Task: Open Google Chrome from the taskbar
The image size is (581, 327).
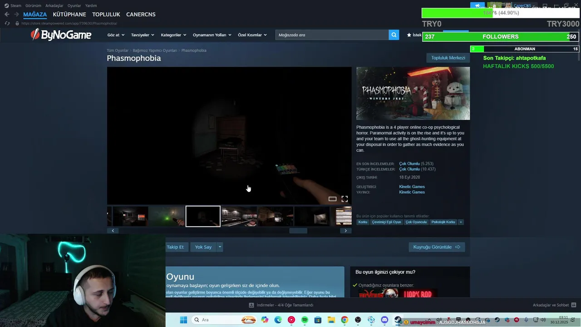Action: 345,320
